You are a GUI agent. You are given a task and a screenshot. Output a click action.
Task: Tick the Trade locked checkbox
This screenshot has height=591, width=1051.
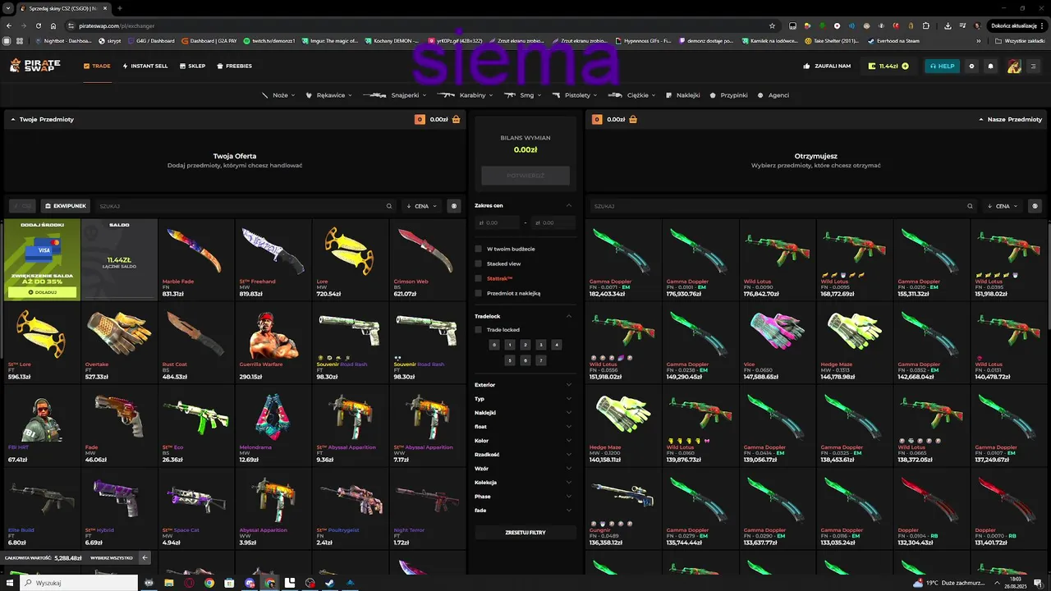coord(479,330)
